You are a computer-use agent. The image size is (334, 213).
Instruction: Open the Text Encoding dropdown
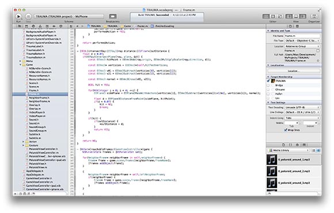[302, 107]
